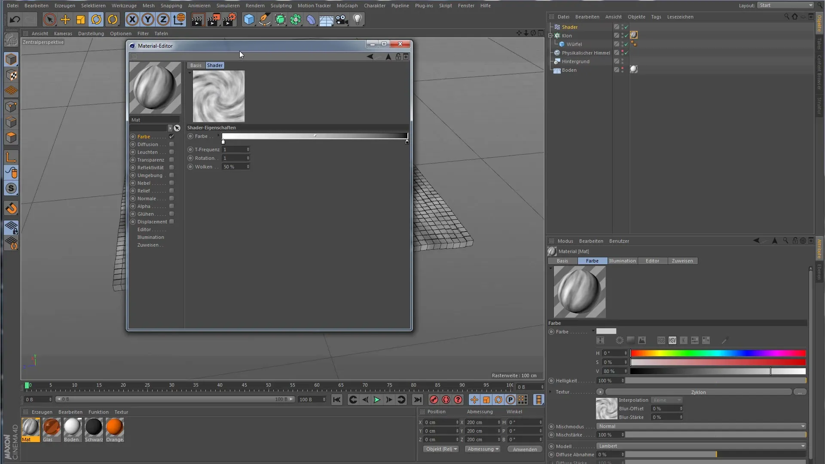Click the Anwenden button
The width and height of the screenshot is (825, 464).
pyautogui.click(x=525, y=449)
